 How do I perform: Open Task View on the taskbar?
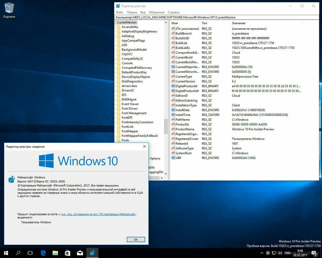[x=30, y=253]
